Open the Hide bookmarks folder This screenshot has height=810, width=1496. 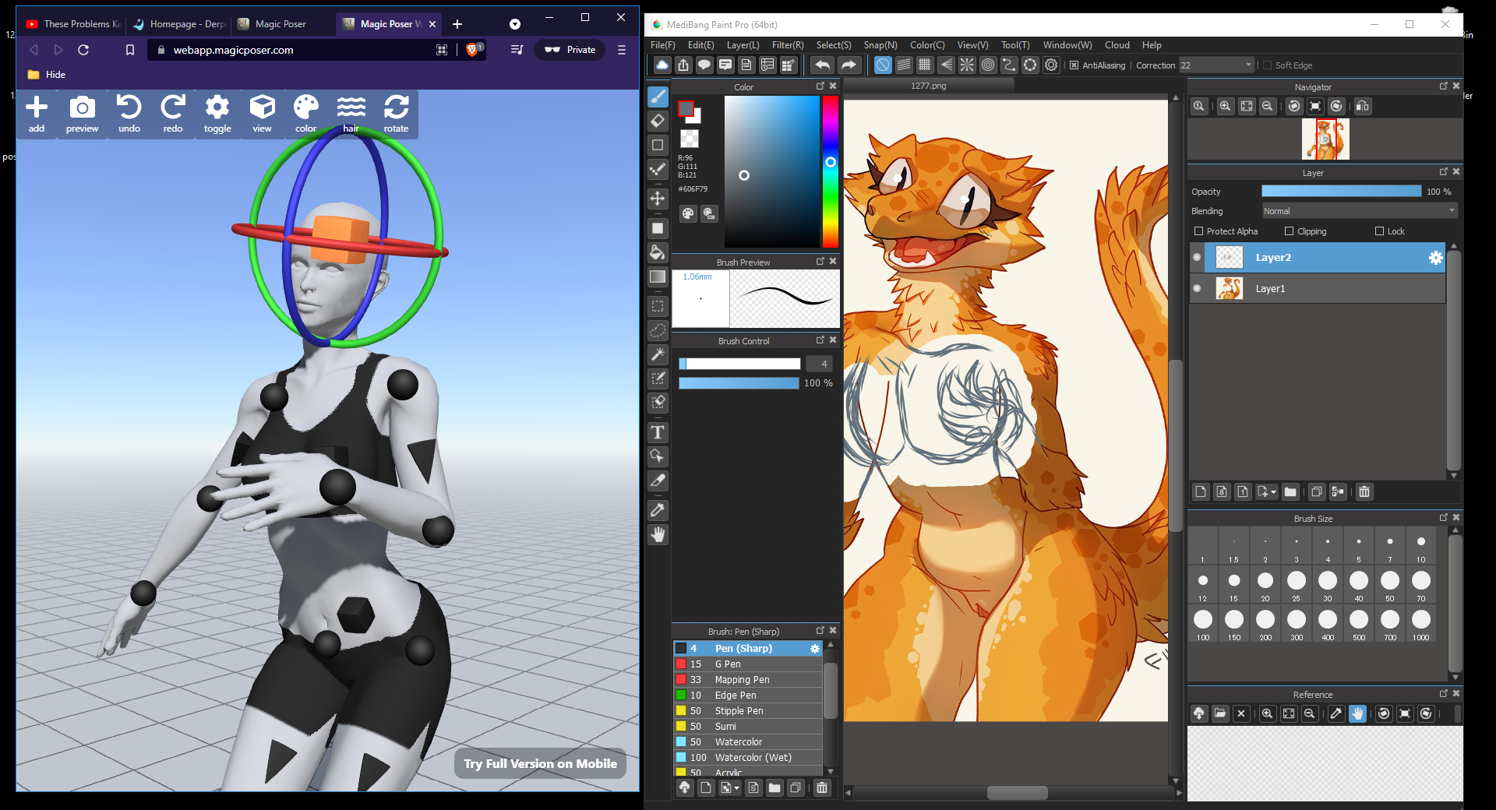46,75
